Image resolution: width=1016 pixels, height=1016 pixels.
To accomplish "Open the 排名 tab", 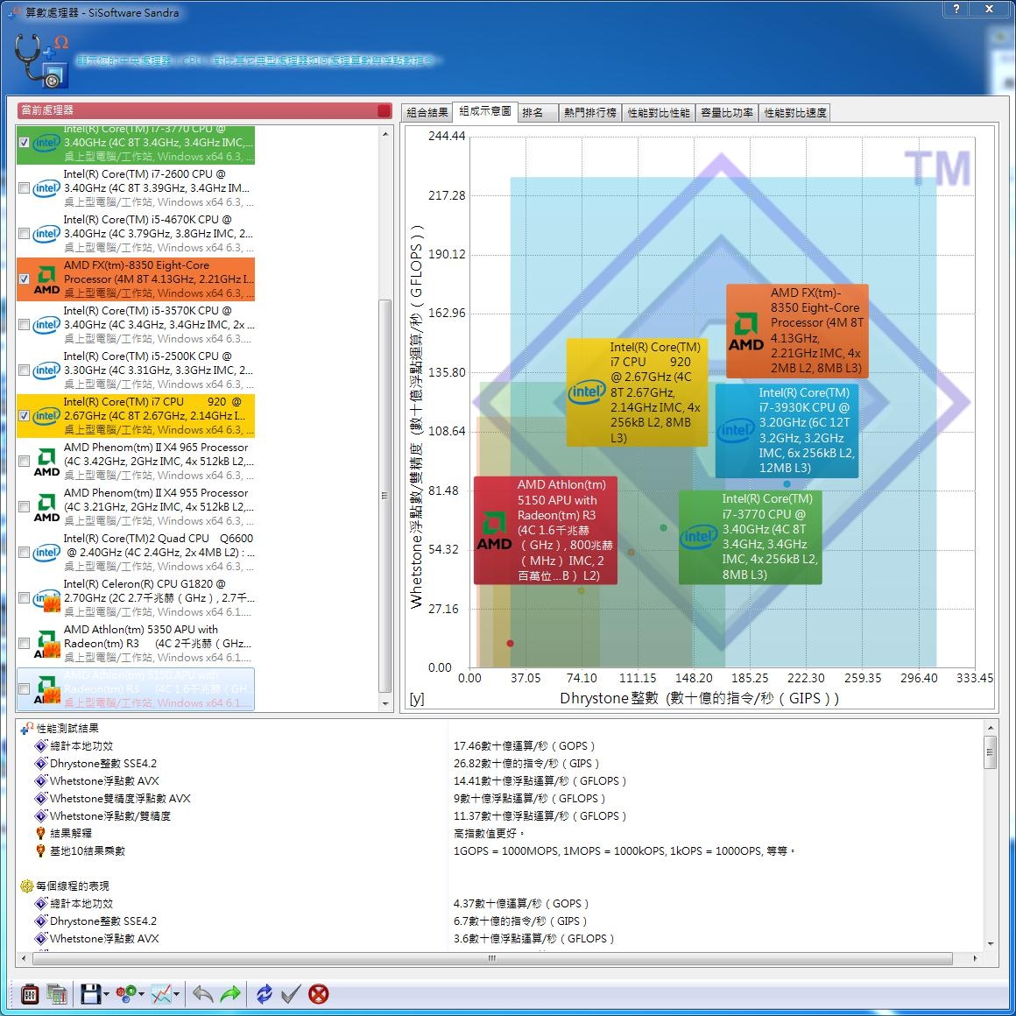I will [x=540, y=113].
